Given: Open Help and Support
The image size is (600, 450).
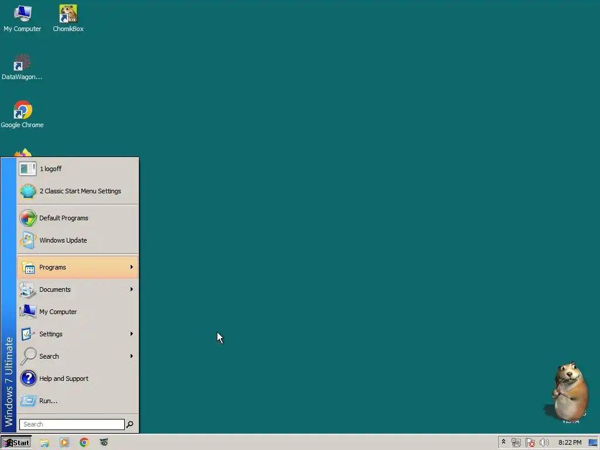Looking at the screenshot, I should [x=78, y=379].
